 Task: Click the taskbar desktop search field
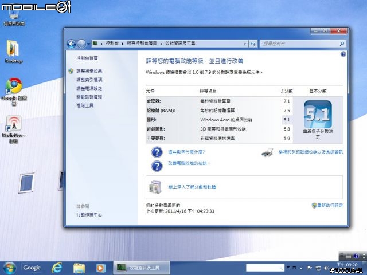[x=265, y=268]
